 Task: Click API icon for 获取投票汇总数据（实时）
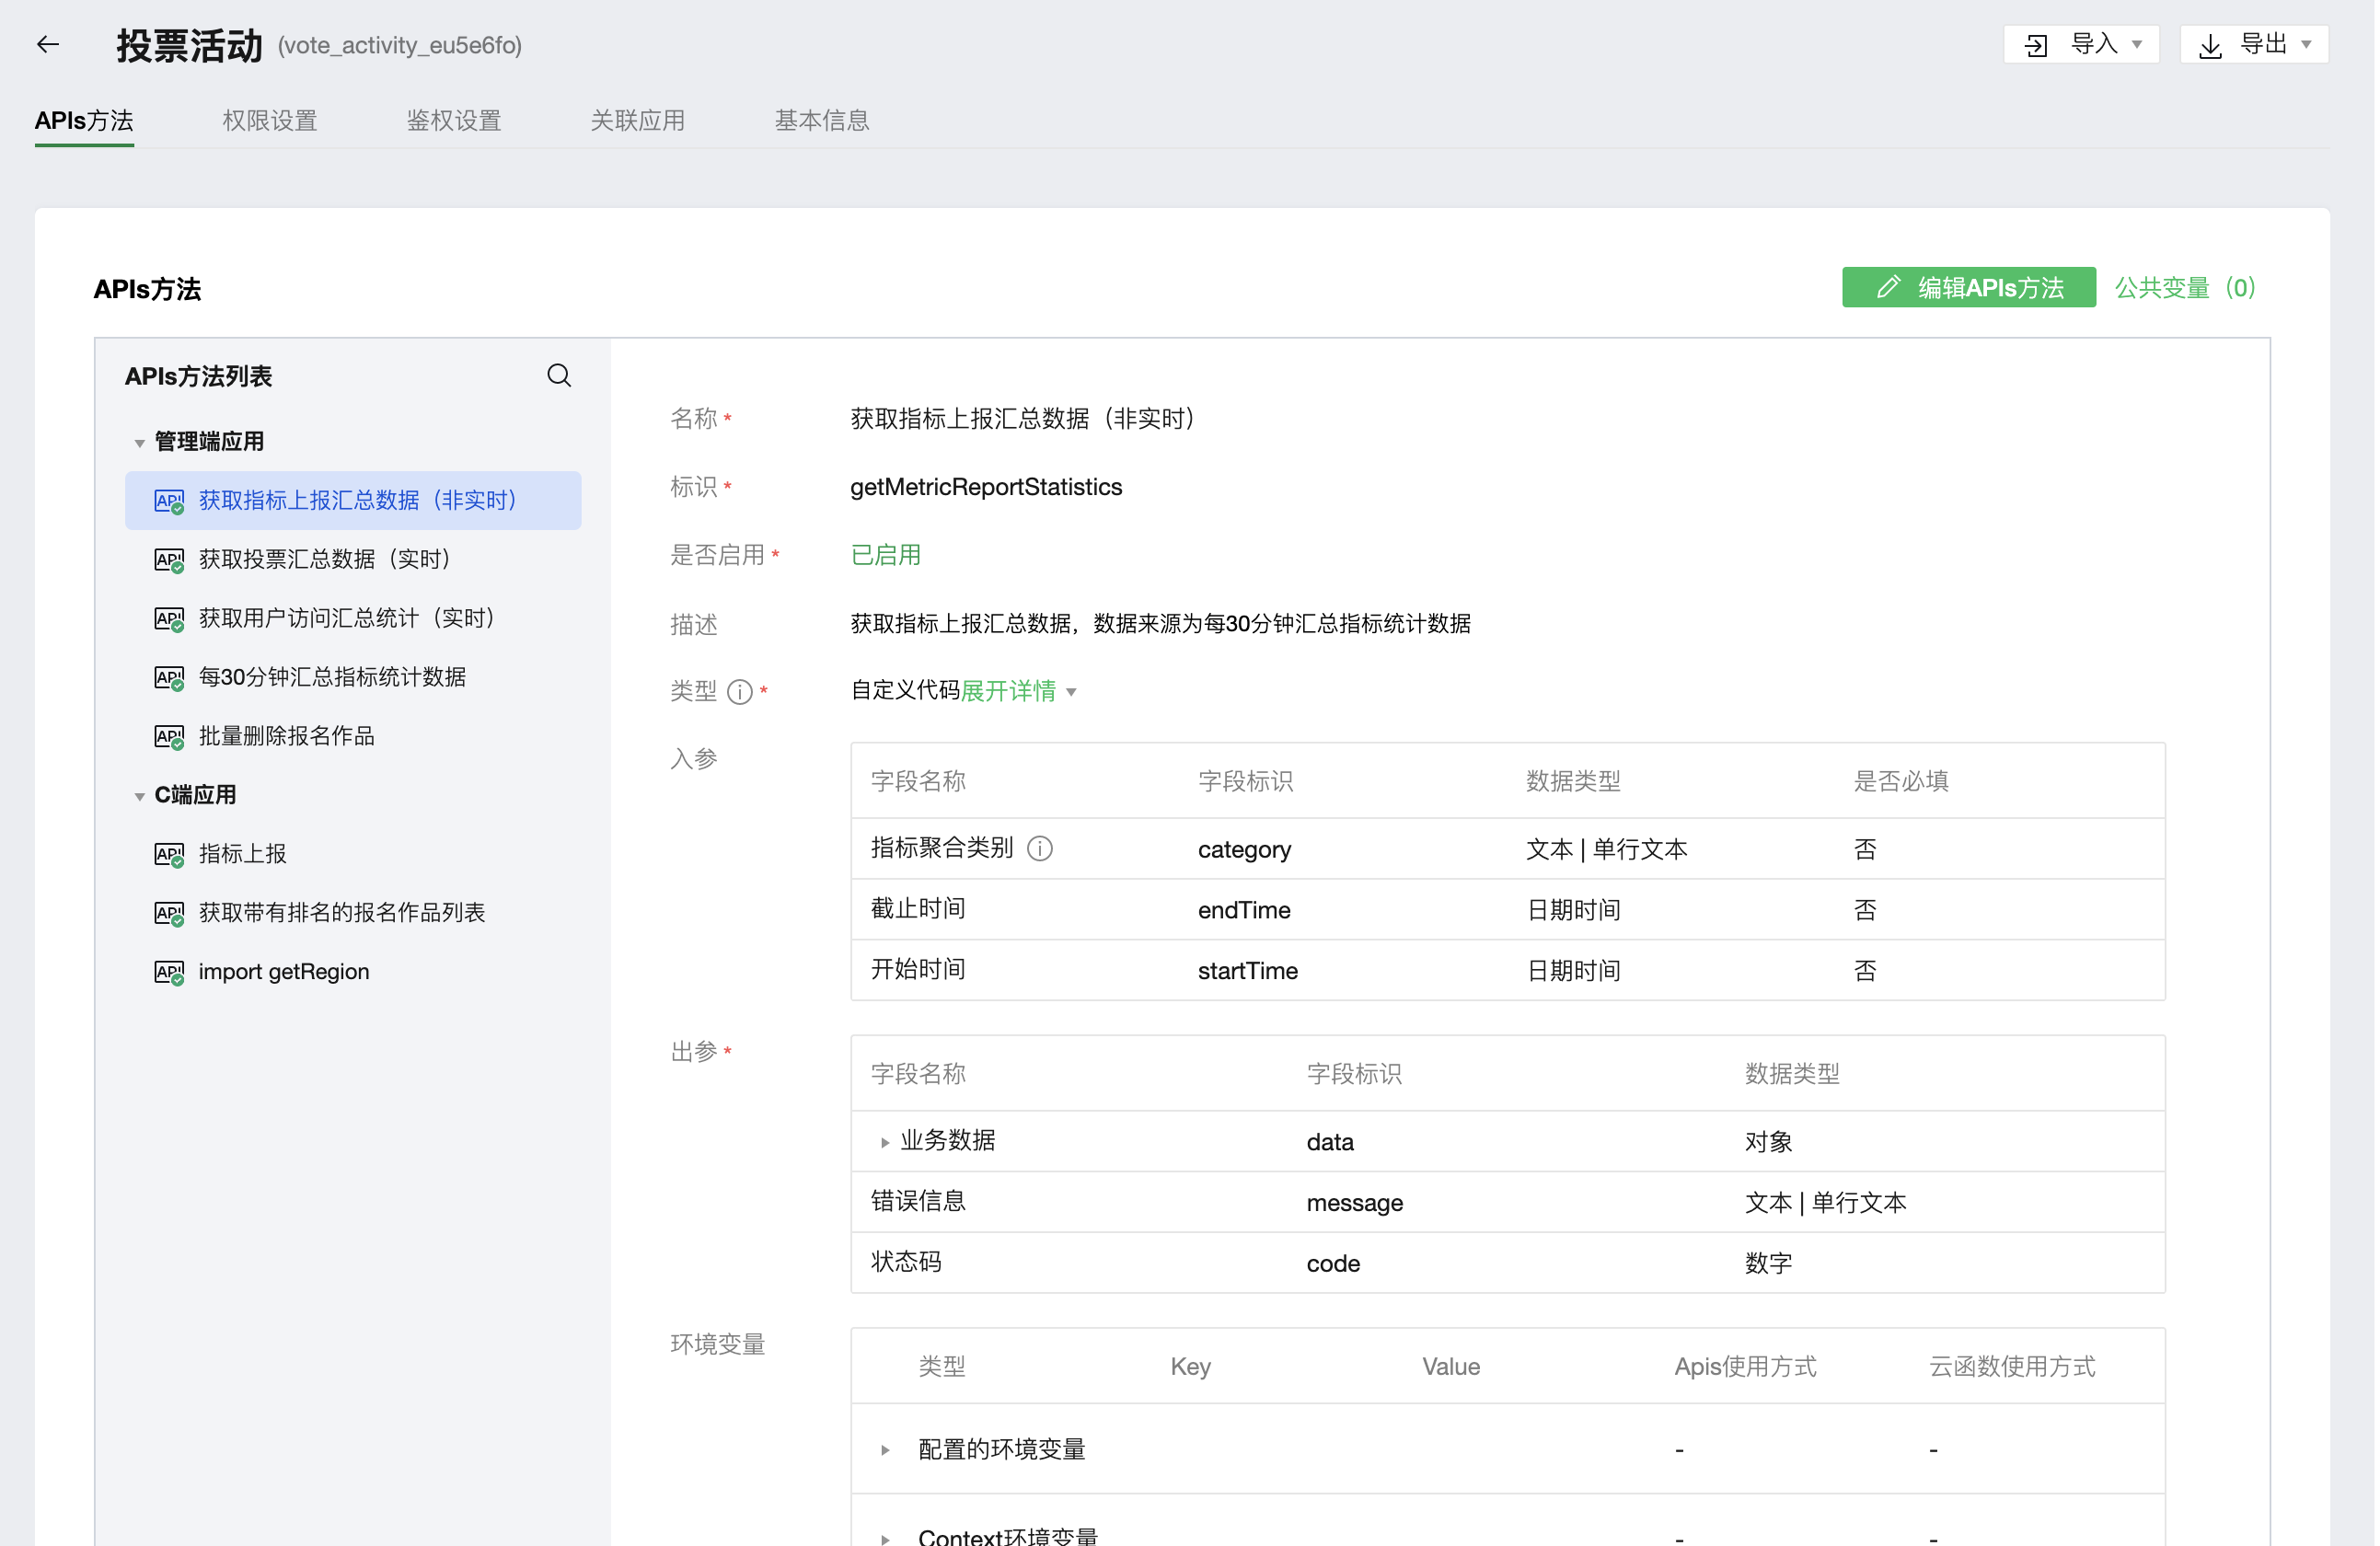pos(169,560)
